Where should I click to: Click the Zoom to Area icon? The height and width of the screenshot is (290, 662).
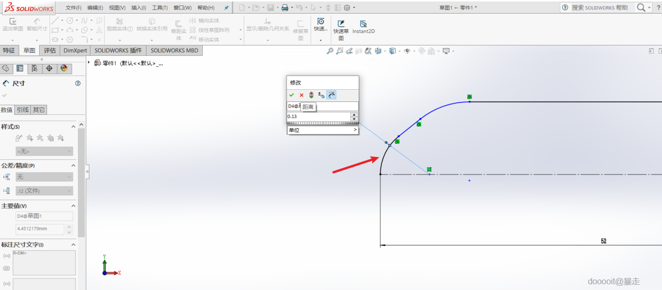pos(340,51)
